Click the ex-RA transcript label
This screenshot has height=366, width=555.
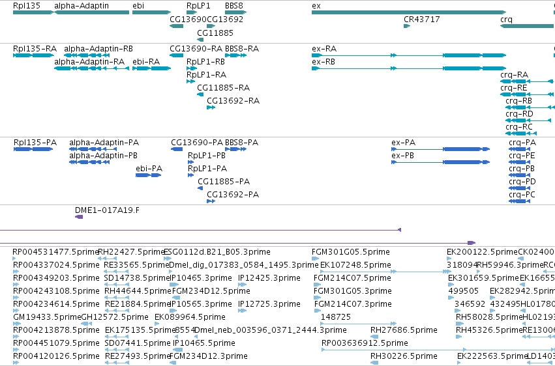[x=324, y=48]
